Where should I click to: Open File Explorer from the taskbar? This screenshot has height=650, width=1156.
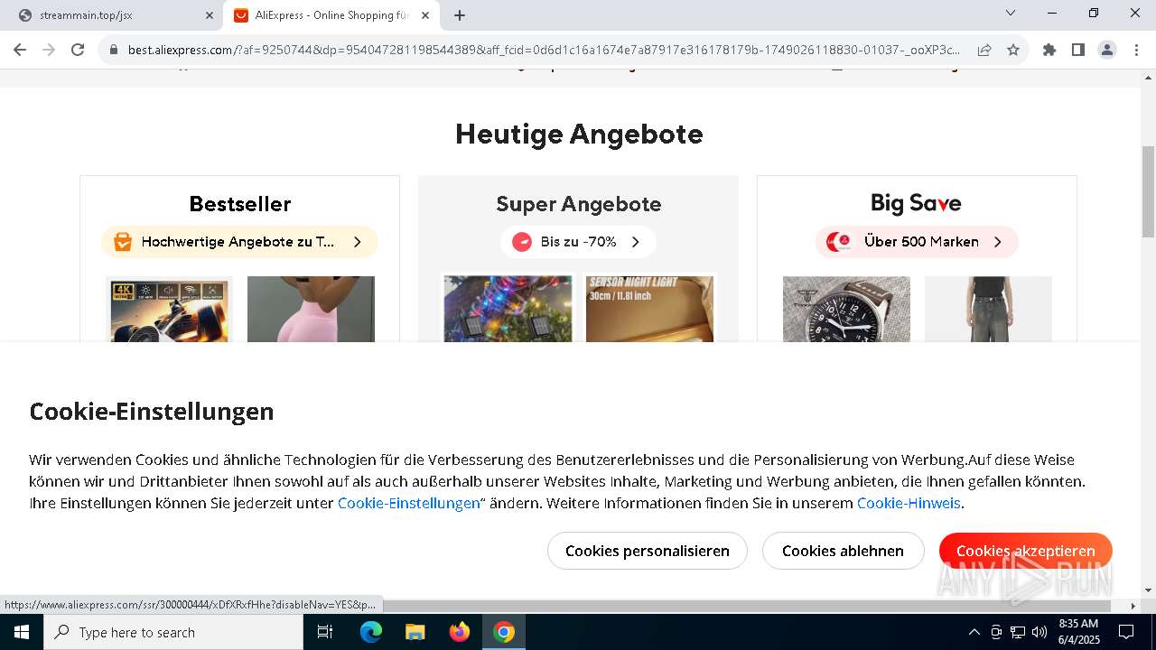click(x=415, y=632)
